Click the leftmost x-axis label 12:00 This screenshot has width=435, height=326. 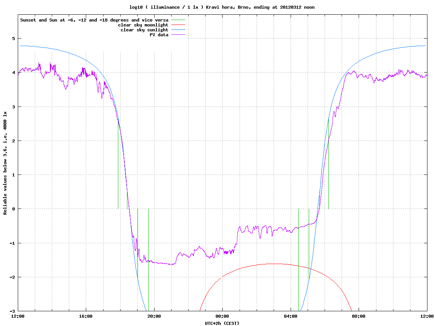tap(18, 316)
